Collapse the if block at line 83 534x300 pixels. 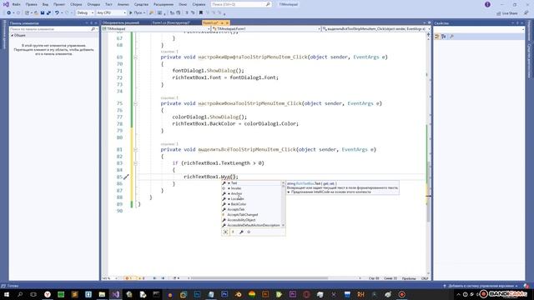click(135, 163)
